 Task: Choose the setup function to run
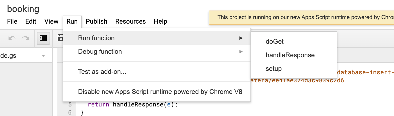click(x=274, y=69)
